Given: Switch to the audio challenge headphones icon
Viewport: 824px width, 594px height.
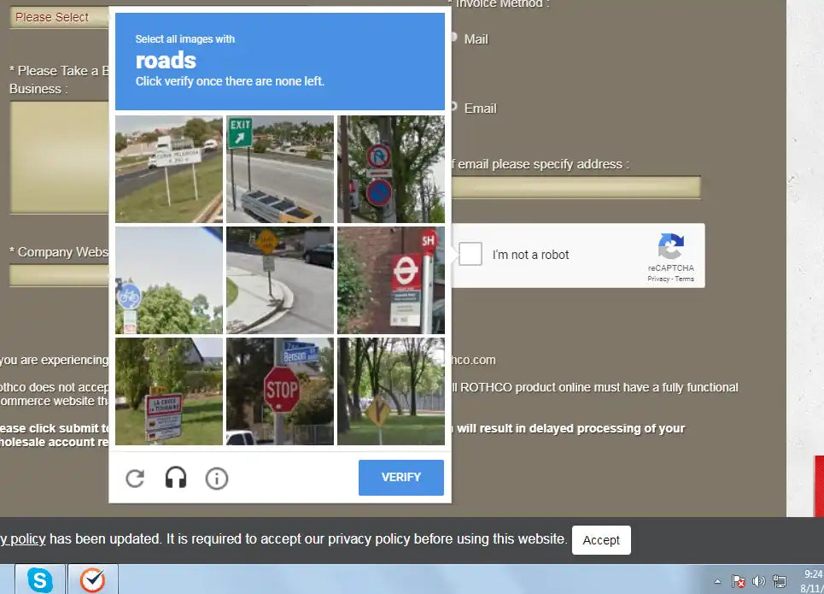Looking at the screenshot, I should coord(176,478).
